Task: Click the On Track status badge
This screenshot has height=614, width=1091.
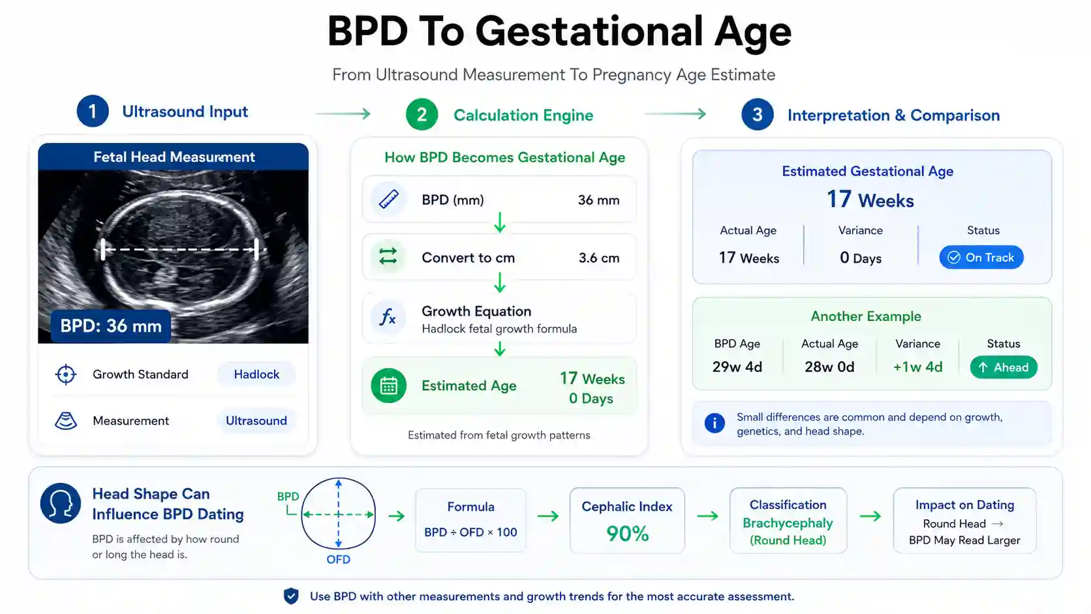Action: point(981,258)
